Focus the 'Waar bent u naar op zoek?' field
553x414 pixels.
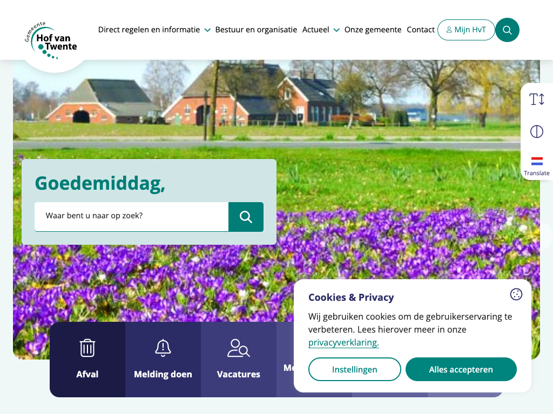pos(131,217)
